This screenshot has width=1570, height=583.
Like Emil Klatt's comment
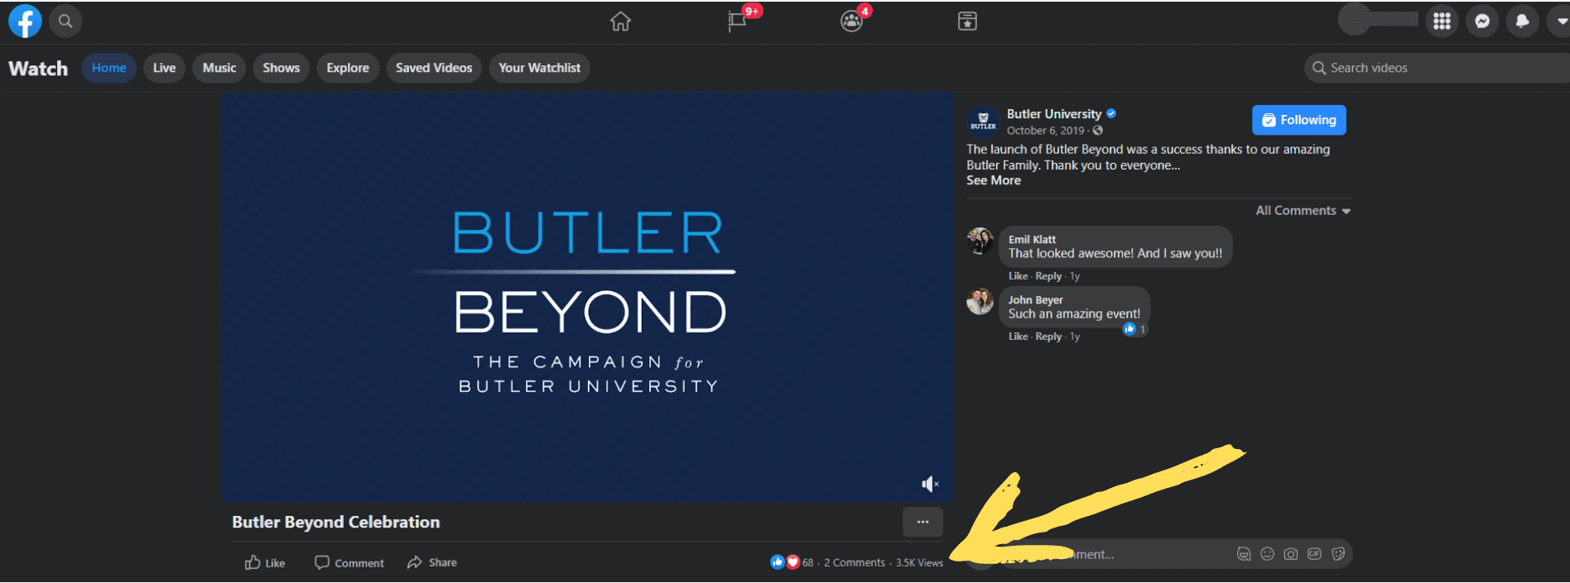click(1018, 276)
